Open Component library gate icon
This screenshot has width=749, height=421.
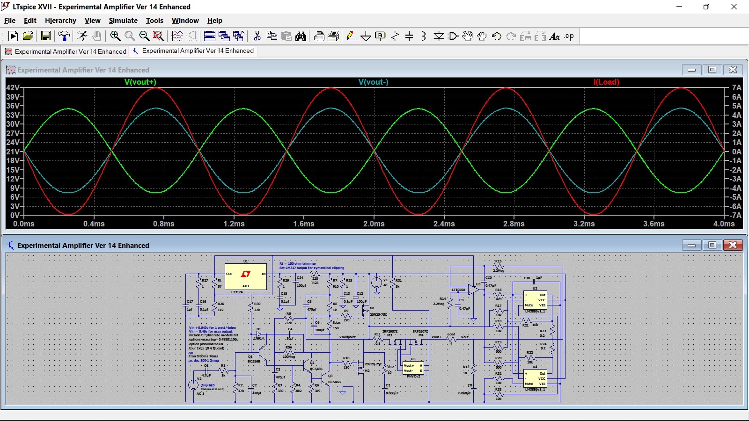tap(453, 36)
